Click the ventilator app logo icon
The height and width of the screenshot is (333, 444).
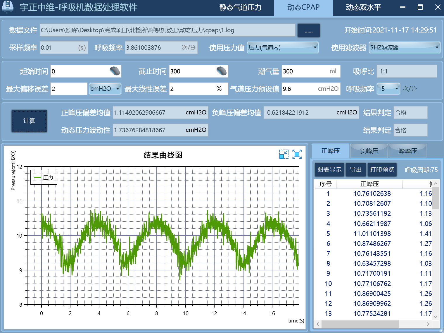[8, 6]
